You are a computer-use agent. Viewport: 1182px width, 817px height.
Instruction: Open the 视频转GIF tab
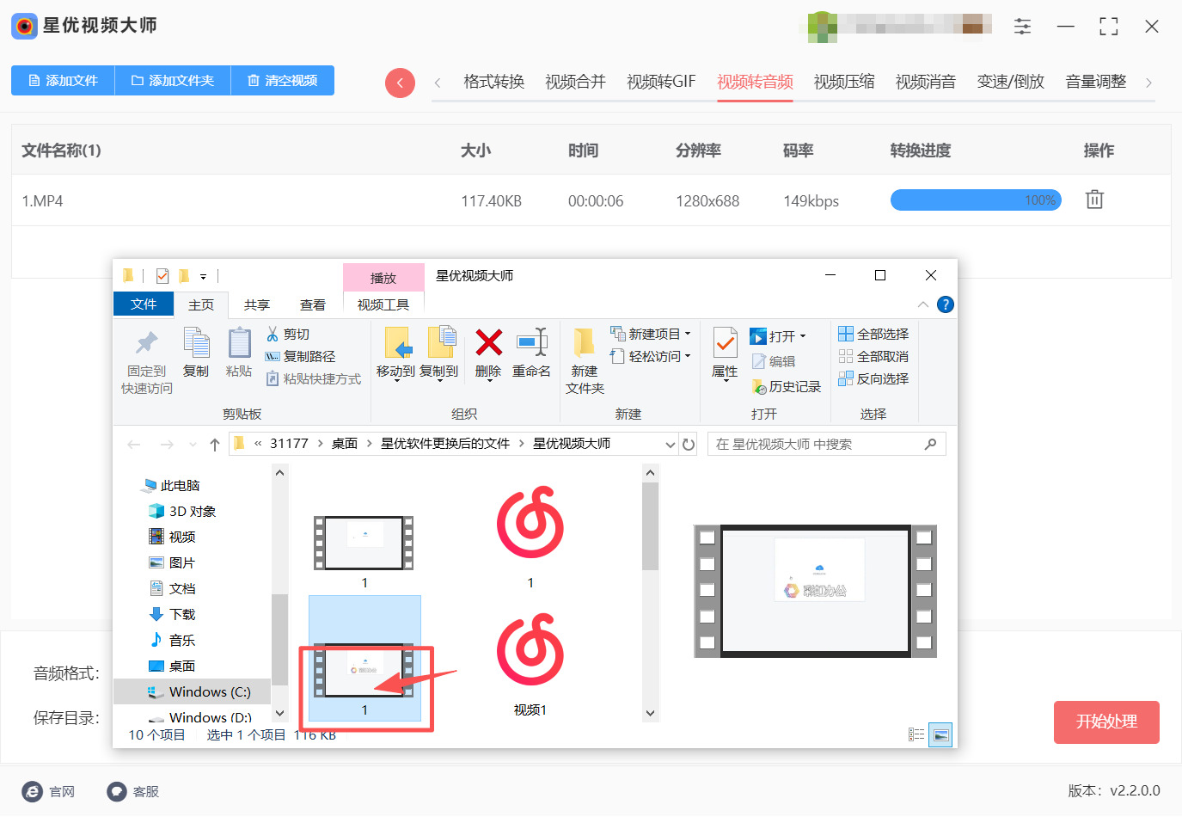tap(661, 82)
